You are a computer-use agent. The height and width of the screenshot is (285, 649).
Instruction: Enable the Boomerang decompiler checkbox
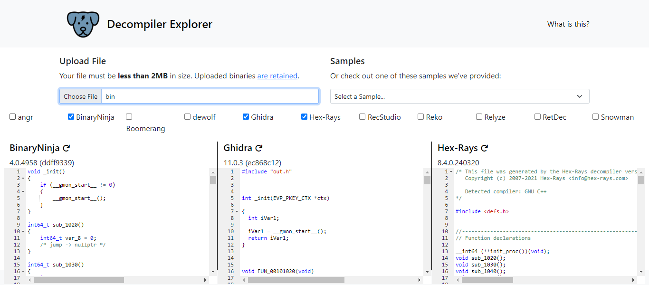point(129,117)
